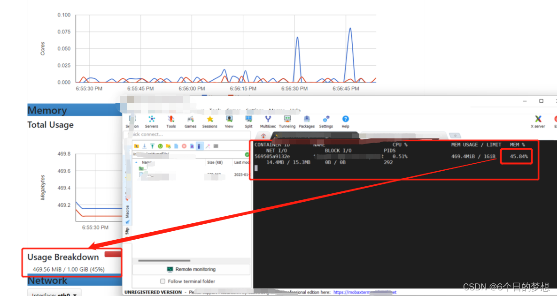Viewport: 557px width, 296px height.
Task: Click the SFTP new folder icon
Action: coord(168,146)
